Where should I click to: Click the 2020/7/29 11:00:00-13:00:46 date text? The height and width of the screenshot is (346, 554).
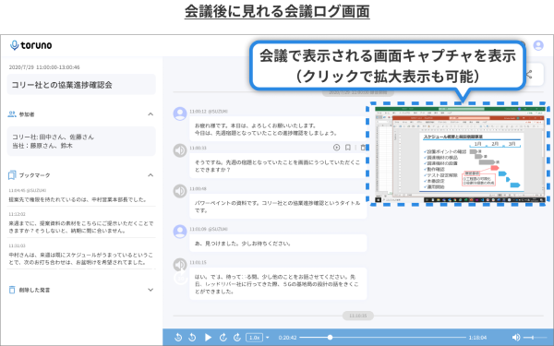[44, 67]
